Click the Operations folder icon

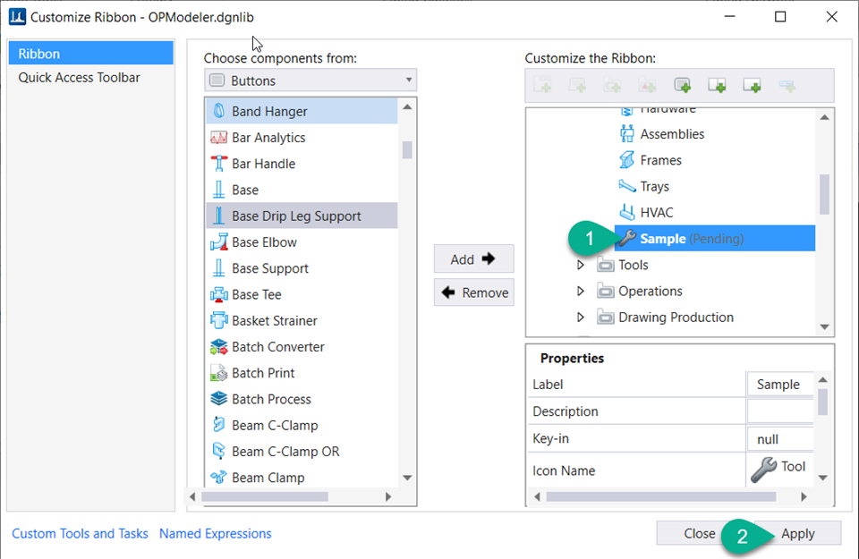(606, 292)
